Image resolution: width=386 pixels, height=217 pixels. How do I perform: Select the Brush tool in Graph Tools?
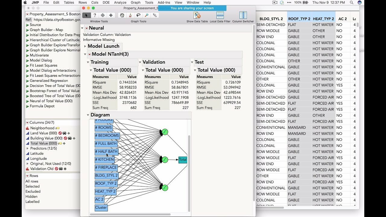point(130,15)
